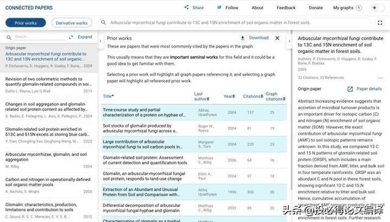Click the magnifier icon in top search bar

pos(104,23)
